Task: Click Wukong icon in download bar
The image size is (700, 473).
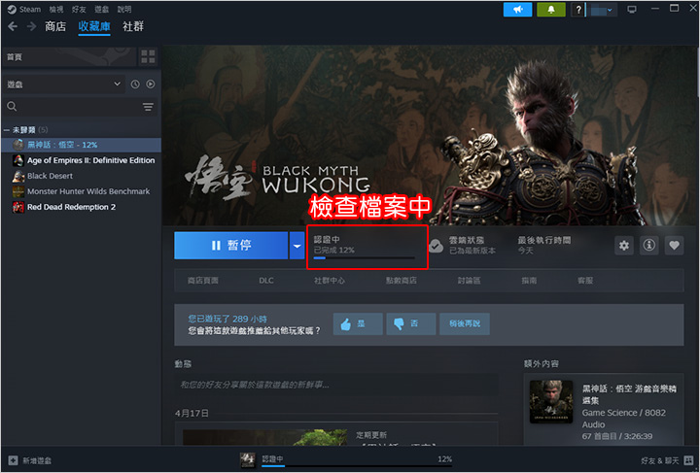Action: point(248,460)
